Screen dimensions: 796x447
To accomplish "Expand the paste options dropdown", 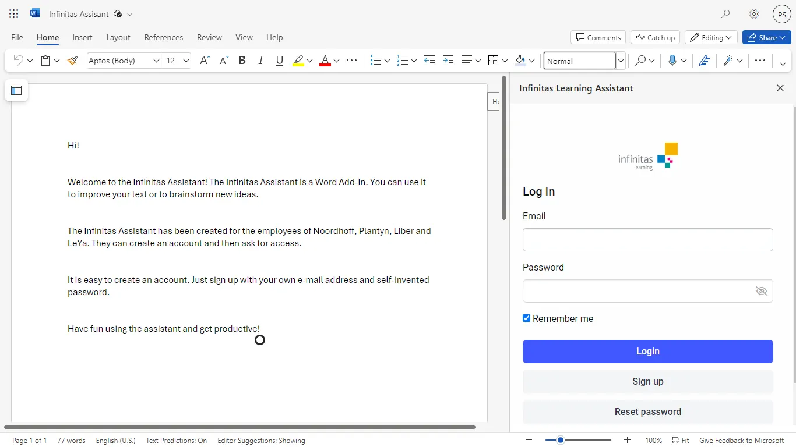I will click(x=57, y=61).
